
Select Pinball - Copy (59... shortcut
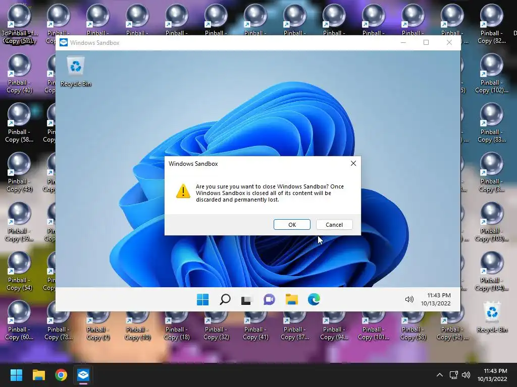pyautogui.click(x=19, y=222)
